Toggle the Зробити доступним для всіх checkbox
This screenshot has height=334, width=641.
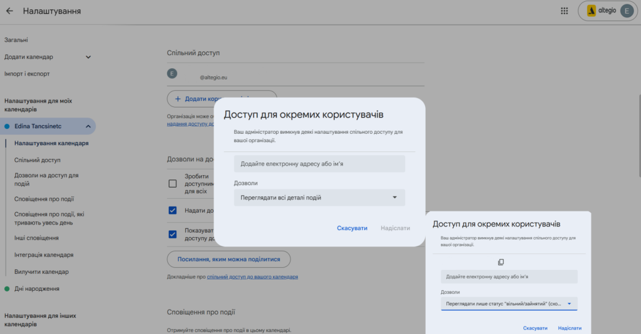[x=173, y=184]
